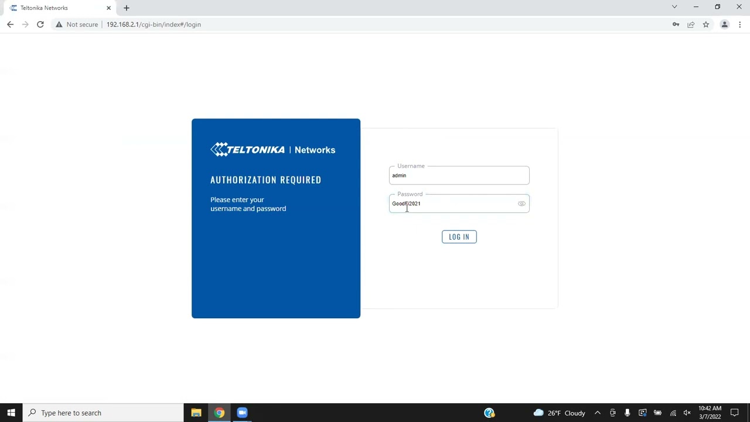The width and height of the screenshot is (750, 422).
Task: Open muted volume tray icon
Action: pyautogui.click(x=687, y=413)
